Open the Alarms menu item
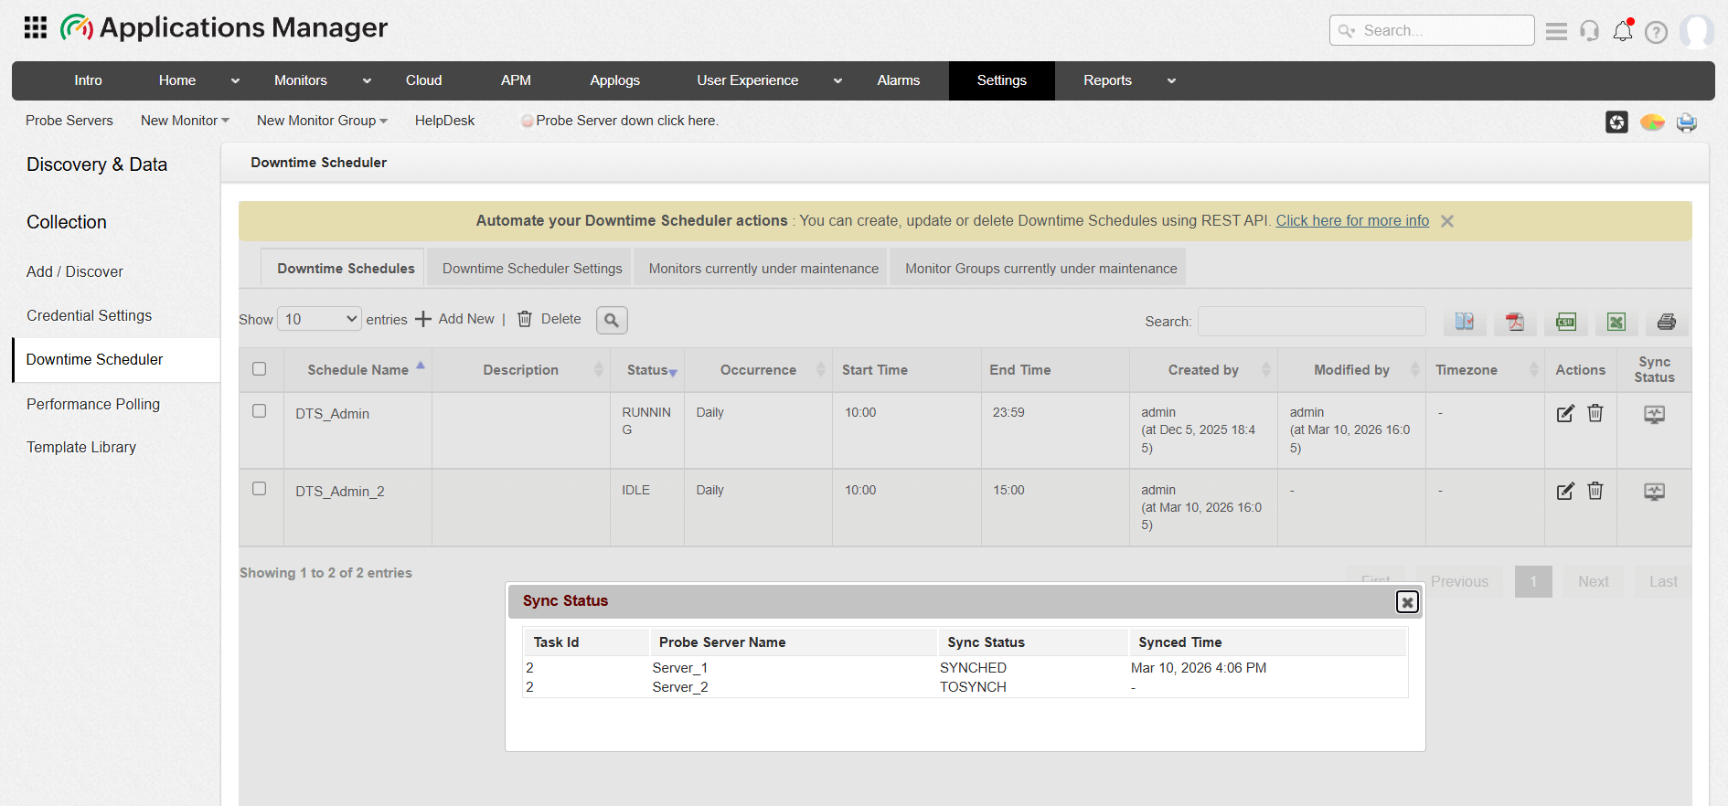This screenshot has width=1728, height=806. pos(898,80)
